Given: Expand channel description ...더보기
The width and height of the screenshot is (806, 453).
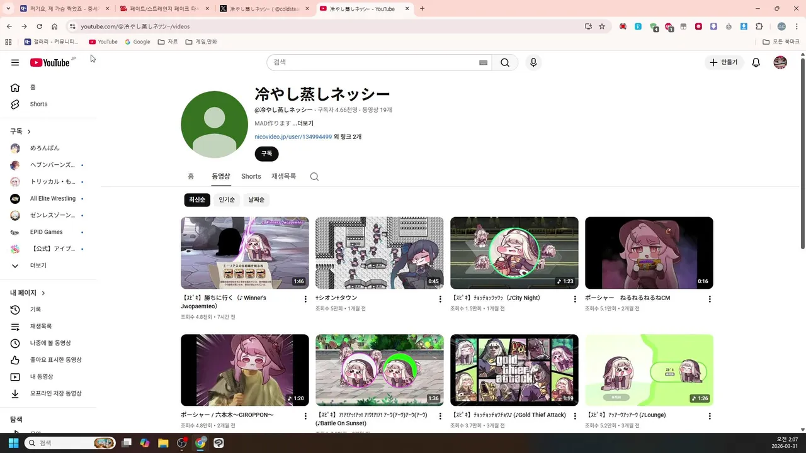Looking at the screenshot, I should 303,123.
